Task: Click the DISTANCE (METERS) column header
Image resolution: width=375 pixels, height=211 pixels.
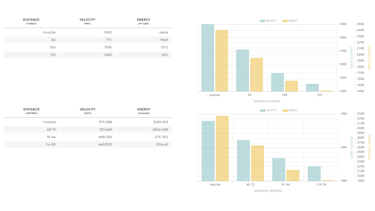Action: tap(31, 111)
